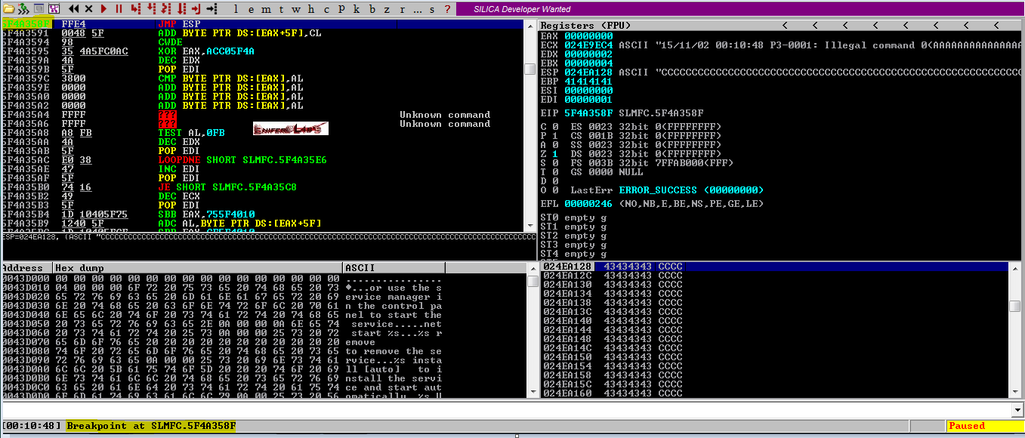
Task: Click the Hex dump column header
Action: (x=196, y=268)
